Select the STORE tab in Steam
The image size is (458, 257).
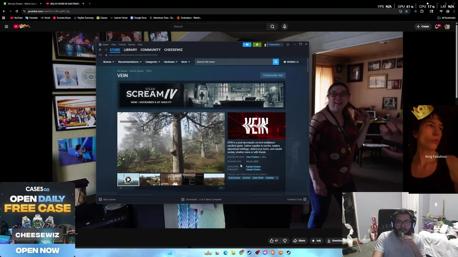[115, 50]
